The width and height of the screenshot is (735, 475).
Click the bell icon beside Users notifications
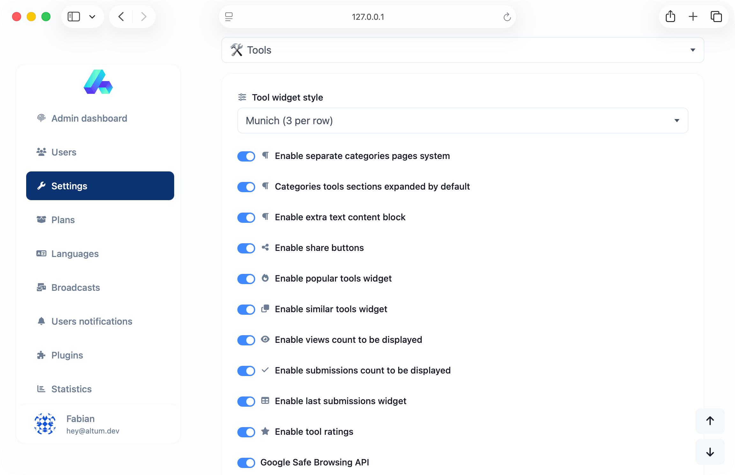coord(41,321)
